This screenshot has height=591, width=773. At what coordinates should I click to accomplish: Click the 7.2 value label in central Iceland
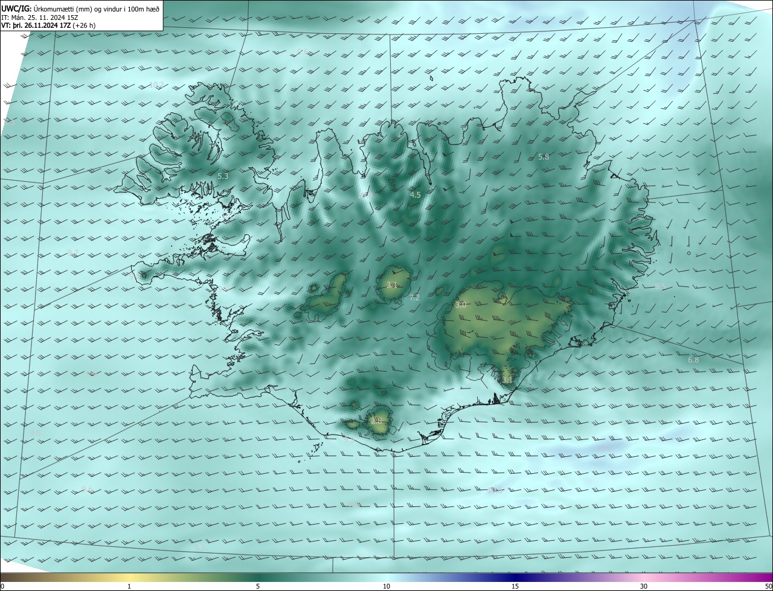[x=414, y=297]
